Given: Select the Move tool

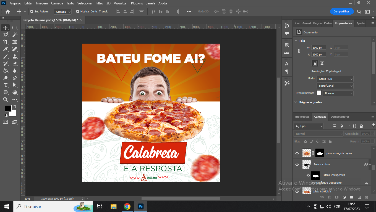Looking at the screenshot, I should coord(6,28).
